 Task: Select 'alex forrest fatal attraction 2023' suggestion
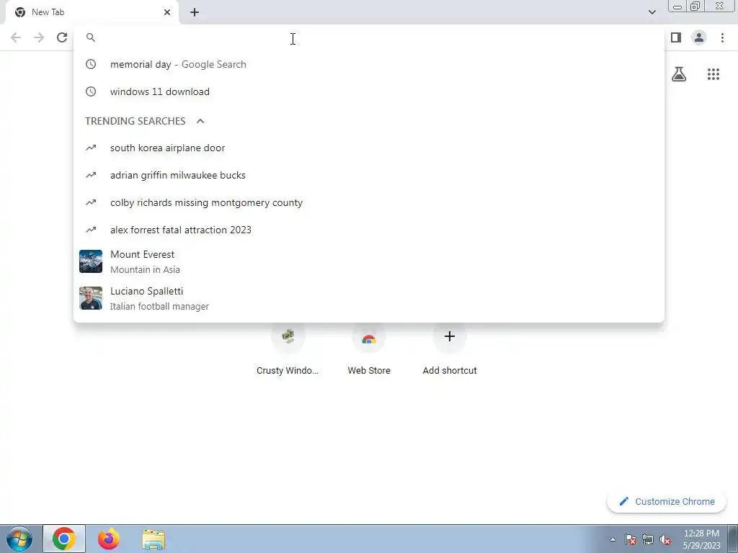[369, 230]
